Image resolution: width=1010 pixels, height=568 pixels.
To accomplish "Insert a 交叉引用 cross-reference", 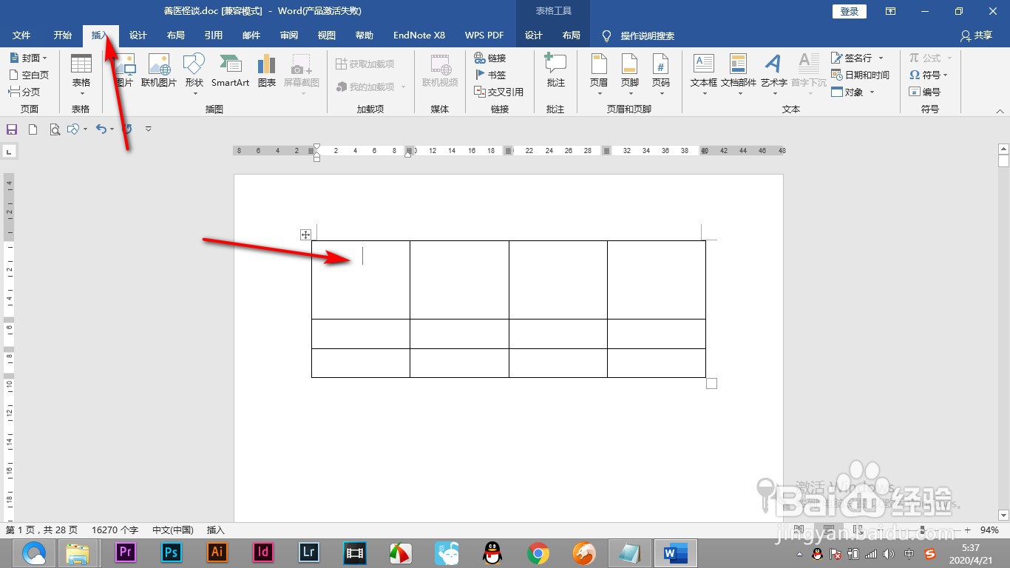I will [498, 92].
